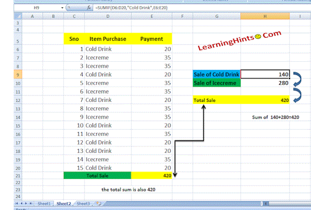
Task: Select Icecreme cell for Sno 14
Action: pos(108,159)
